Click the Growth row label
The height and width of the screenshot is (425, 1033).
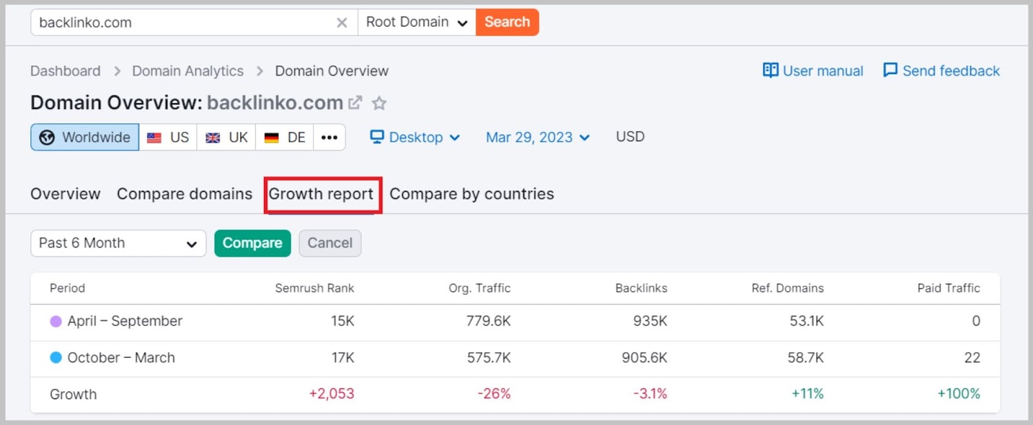(73, 394)
